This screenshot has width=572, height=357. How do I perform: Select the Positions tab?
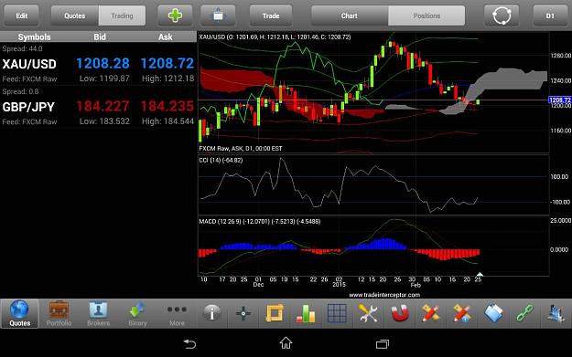pos(426,16)
